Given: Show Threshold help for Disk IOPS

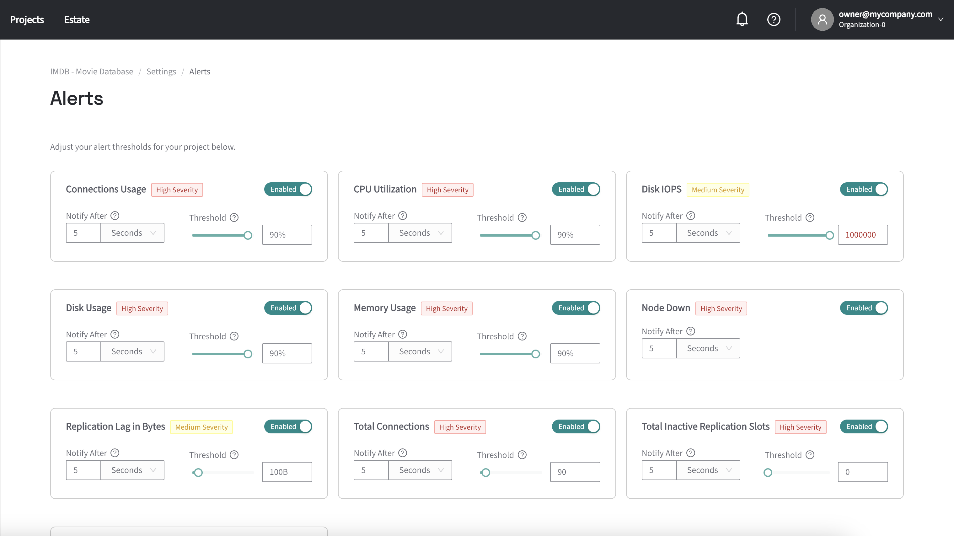Looking at the screenshot, I should [x=810, y=217].
